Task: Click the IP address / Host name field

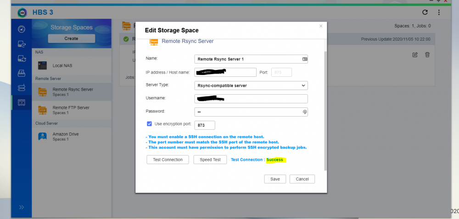Action: pos(225,72)
